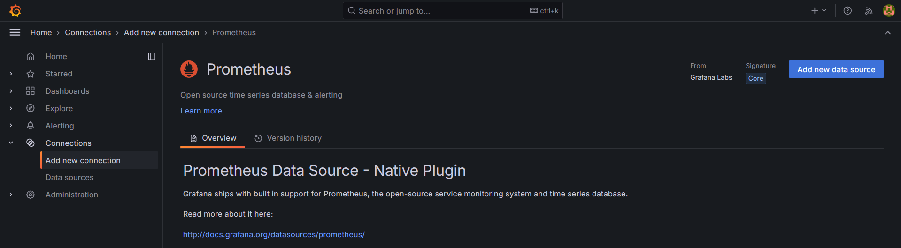Viewport: 901px width, 248px height.
Task: Switch to the Version history tab
Action: point(288,138)
